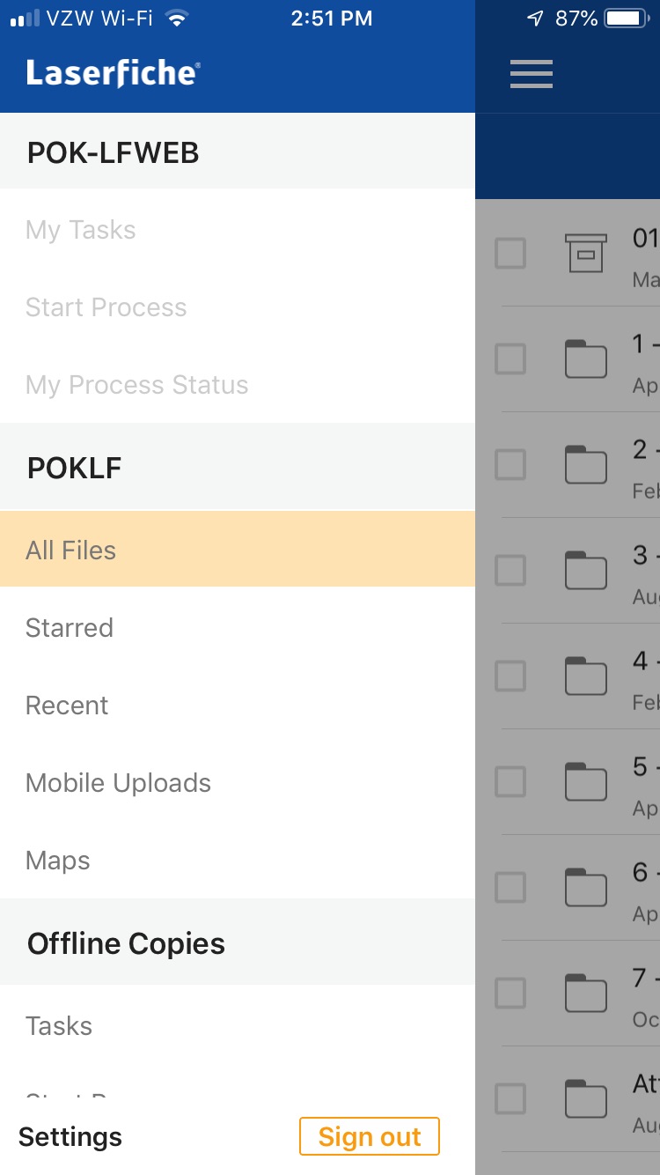Tick the checkbox for folder 6

tap(510, 887)
